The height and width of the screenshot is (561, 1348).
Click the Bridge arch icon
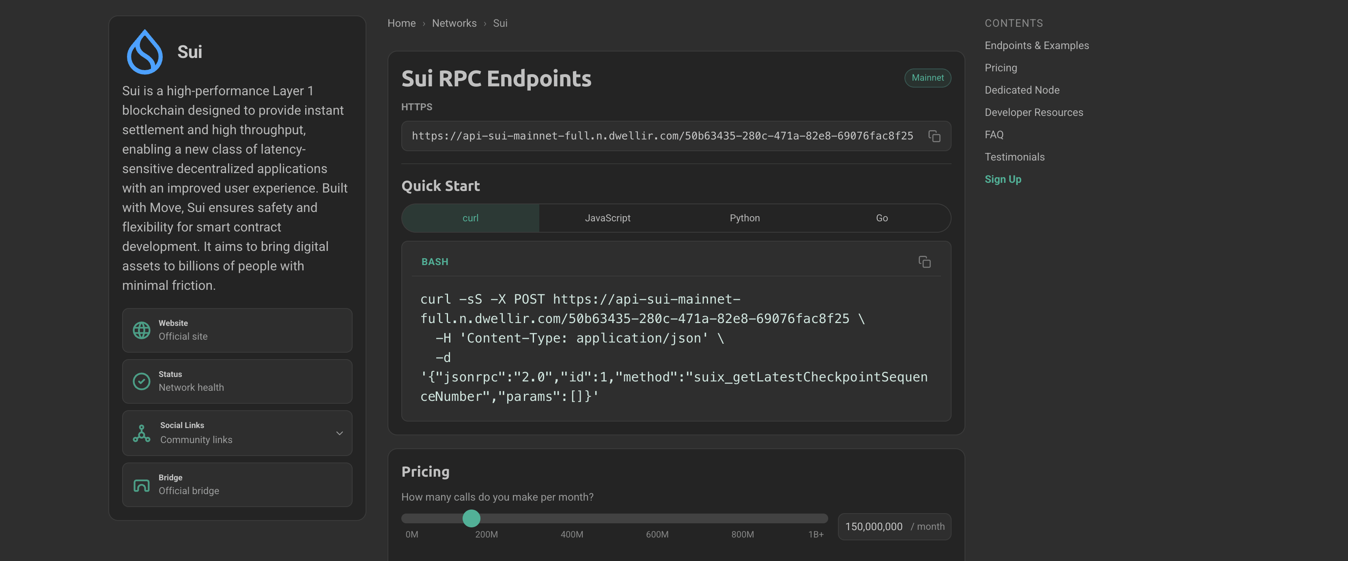pos(141,485)
